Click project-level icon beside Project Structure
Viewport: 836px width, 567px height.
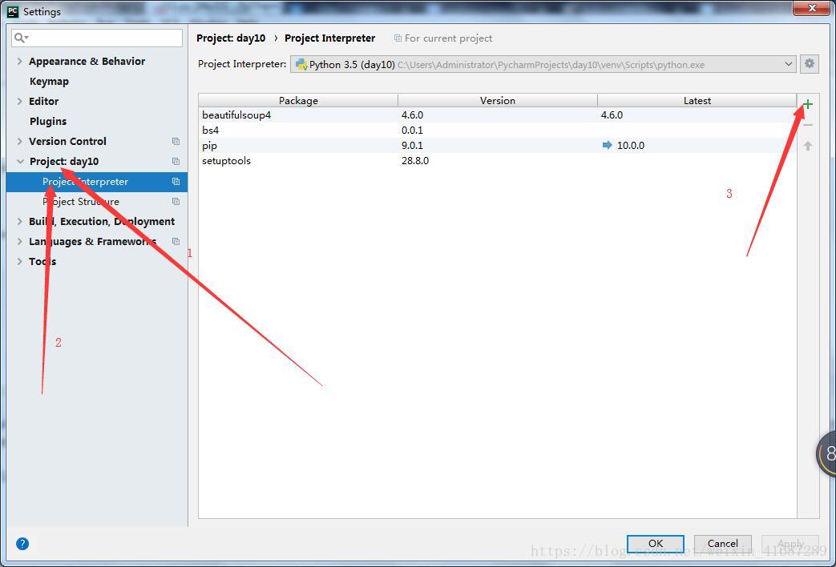[x=176, y=202]
